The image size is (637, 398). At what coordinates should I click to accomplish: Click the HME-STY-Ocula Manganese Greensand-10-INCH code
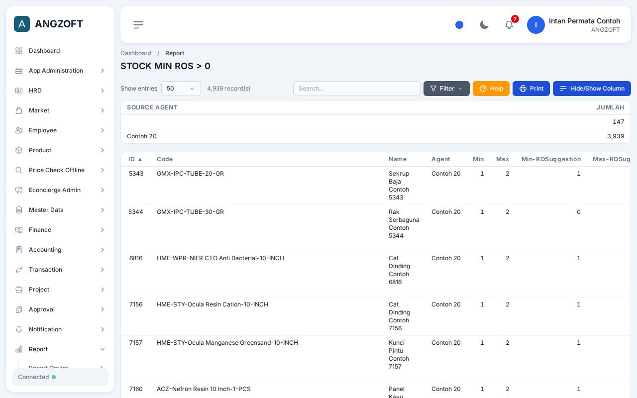tap(227, 343)
